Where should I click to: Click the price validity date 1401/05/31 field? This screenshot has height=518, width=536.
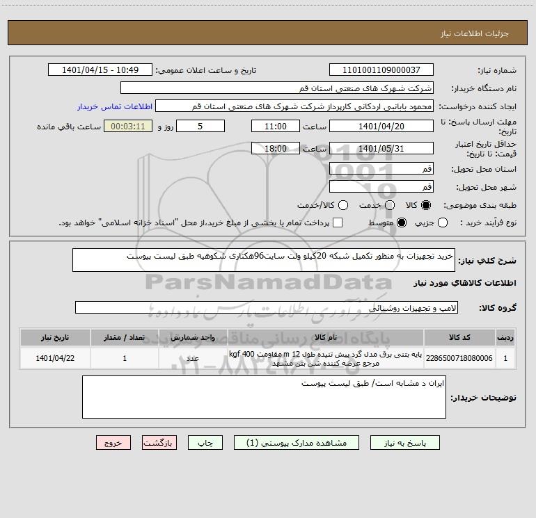(x=381, y=149)
